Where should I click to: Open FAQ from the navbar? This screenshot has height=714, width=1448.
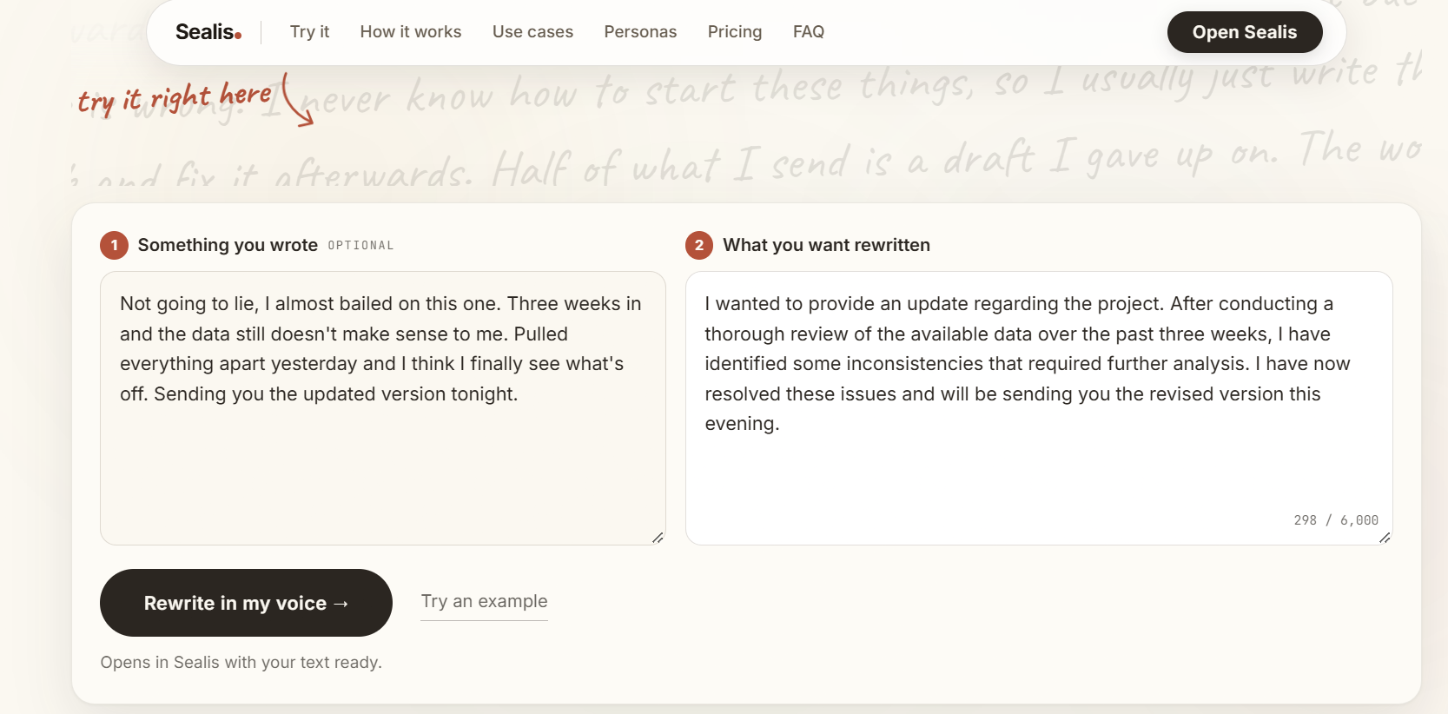click(x=809, y=32)
